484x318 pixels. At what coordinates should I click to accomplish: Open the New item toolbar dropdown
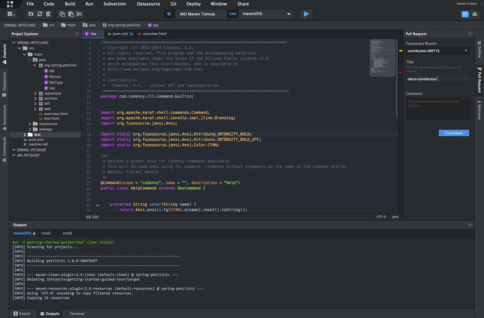(x=11, y=14)
